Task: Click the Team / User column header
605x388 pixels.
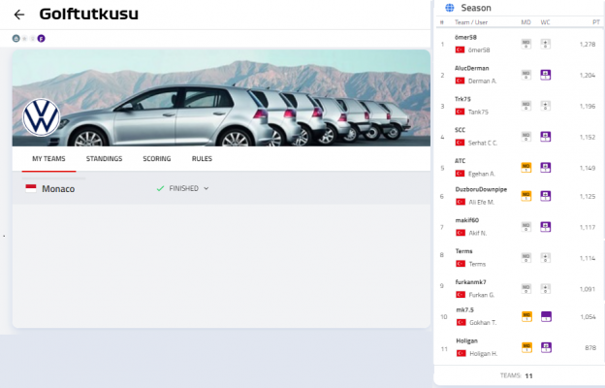Action: [x=471, y=22]
